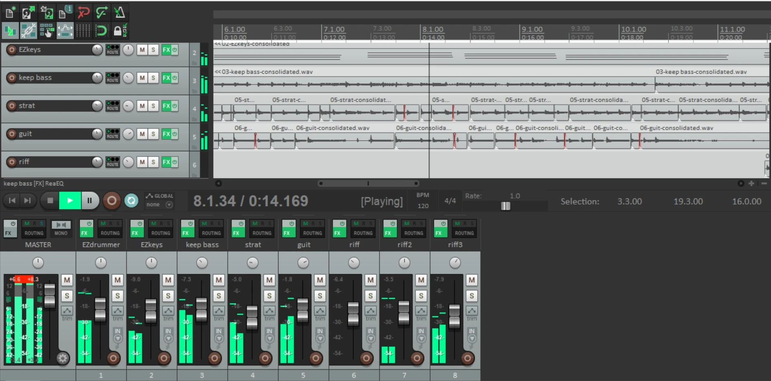This screenshot has width=771, height=381.
Task: Create a new project from toolbar
Action: point(10,13)
